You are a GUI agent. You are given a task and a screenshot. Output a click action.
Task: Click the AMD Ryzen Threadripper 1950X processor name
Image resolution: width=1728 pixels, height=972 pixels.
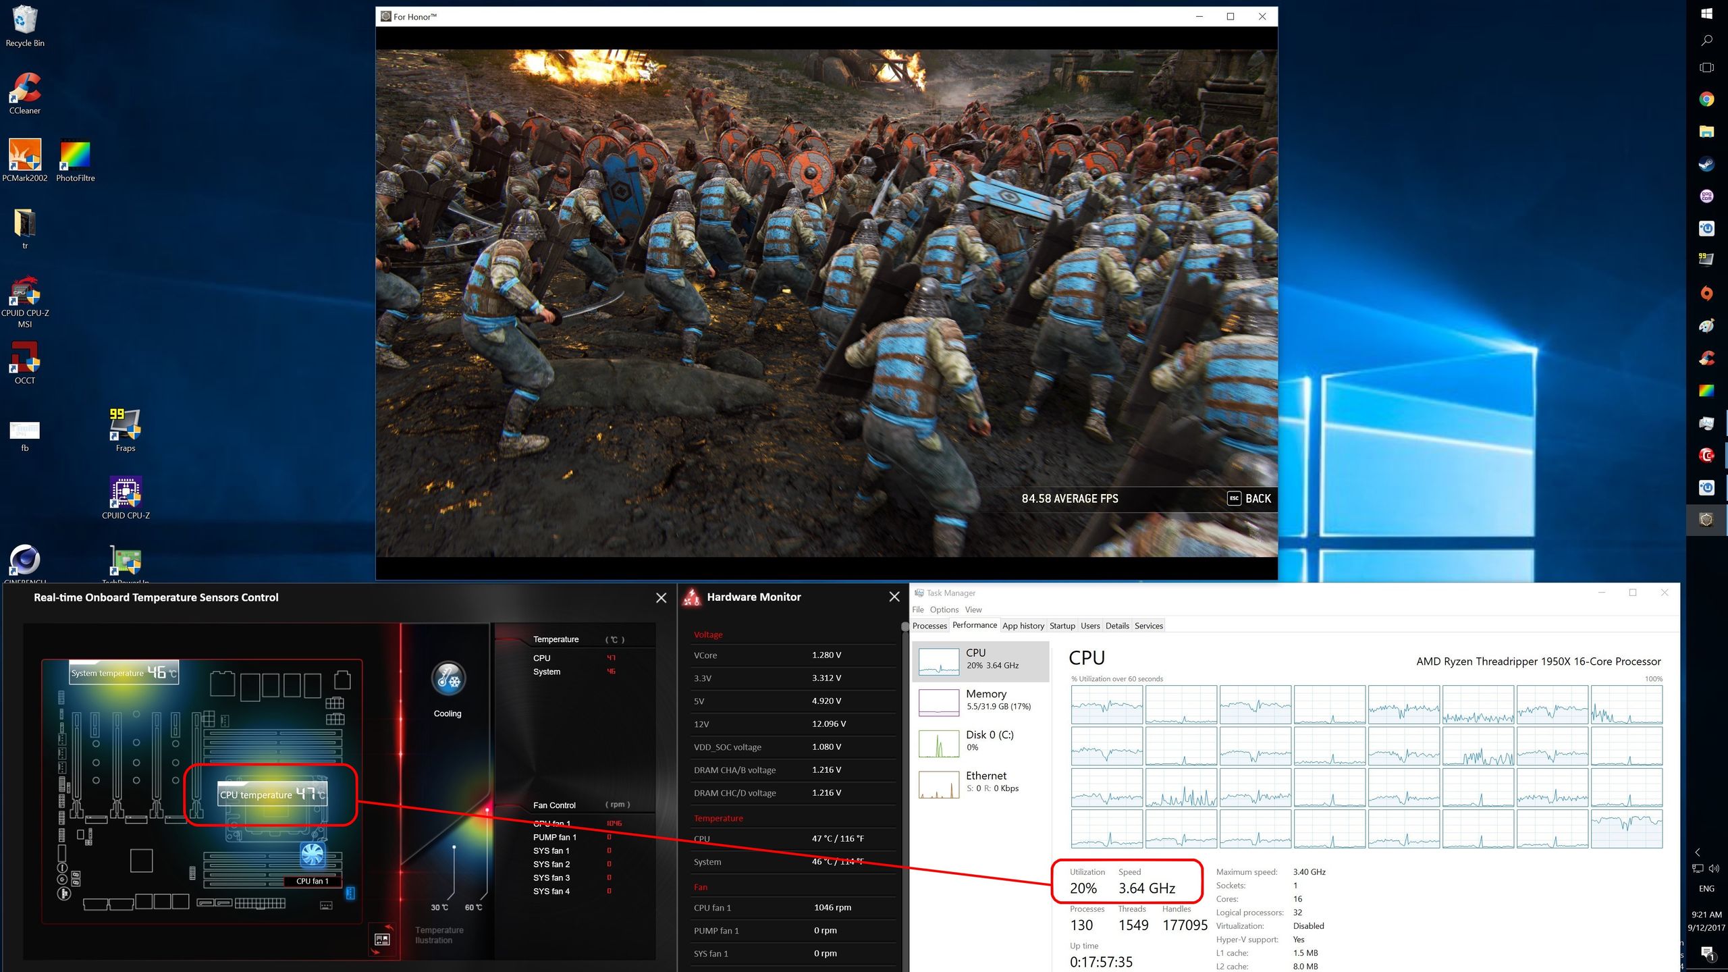coord(1538,661)
